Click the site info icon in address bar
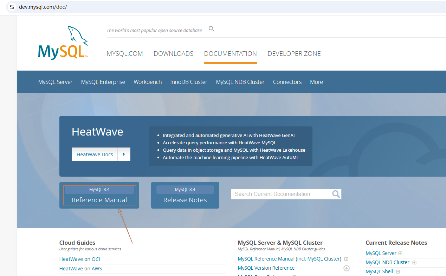The image size is (446, 276). tap(12, 7)
